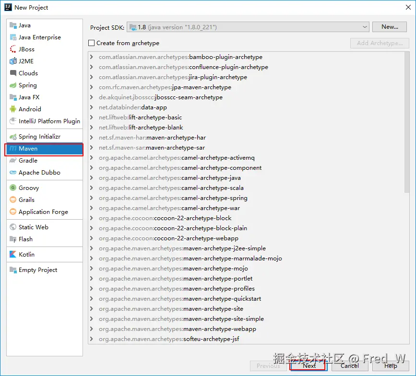The width and height of the screenshot is (416, 376).
Task: Click the Android robot icon
Action: [13, 109]
